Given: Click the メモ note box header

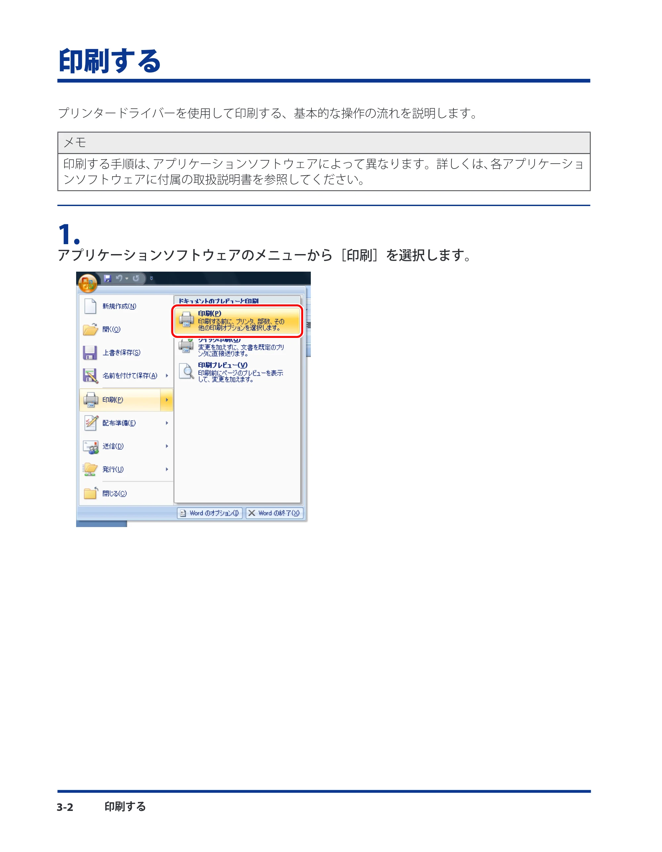Looking at the screenshot, I should (324, 143).
